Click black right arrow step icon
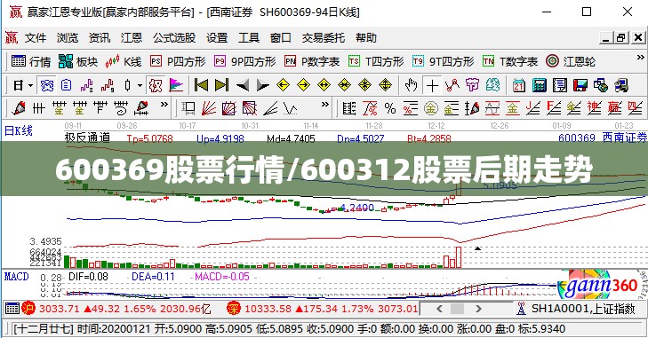 click(x=263, y=85)
